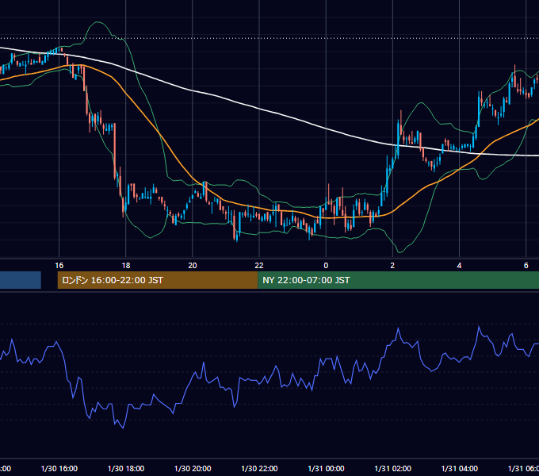Click the 16 hour label on price chart axis
539x476 pixels.
tap(59, 265)
